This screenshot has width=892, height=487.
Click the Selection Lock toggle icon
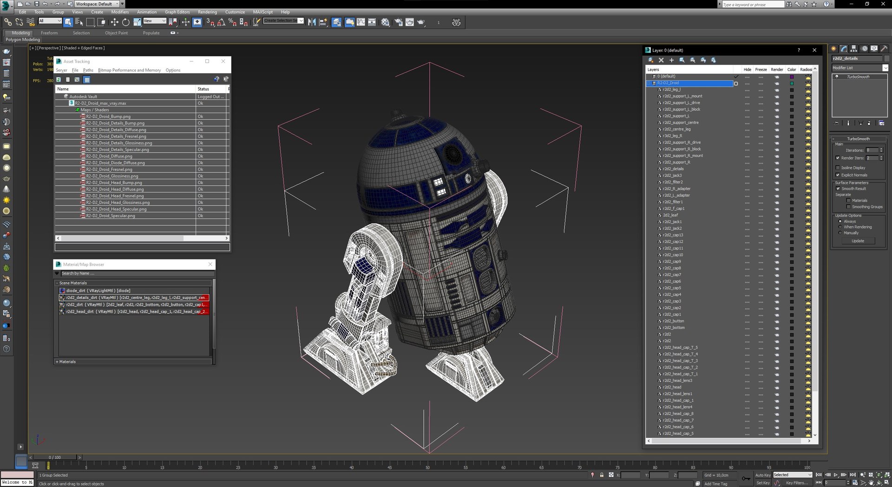pos(602,475)
